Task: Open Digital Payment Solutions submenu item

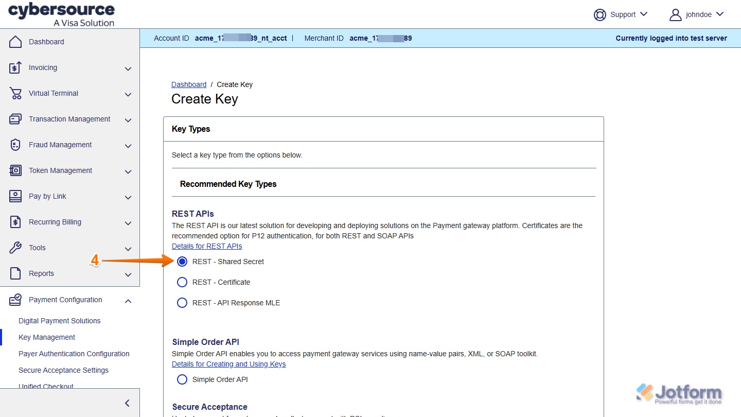Action: [60, 321]
